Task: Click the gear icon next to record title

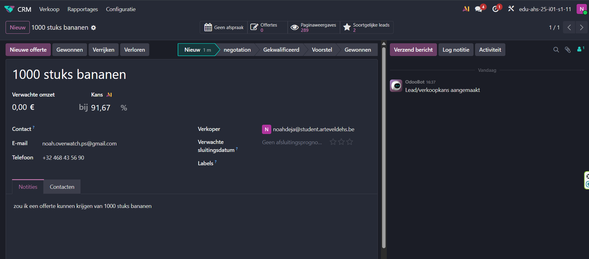Action: coord(94,28)
